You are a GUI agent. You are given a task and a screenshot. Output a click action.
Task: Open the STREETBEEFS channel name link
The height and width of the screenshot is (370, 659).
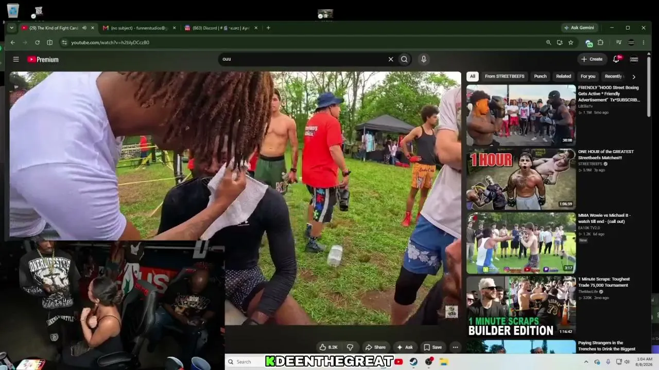click(x=590, y=164)
